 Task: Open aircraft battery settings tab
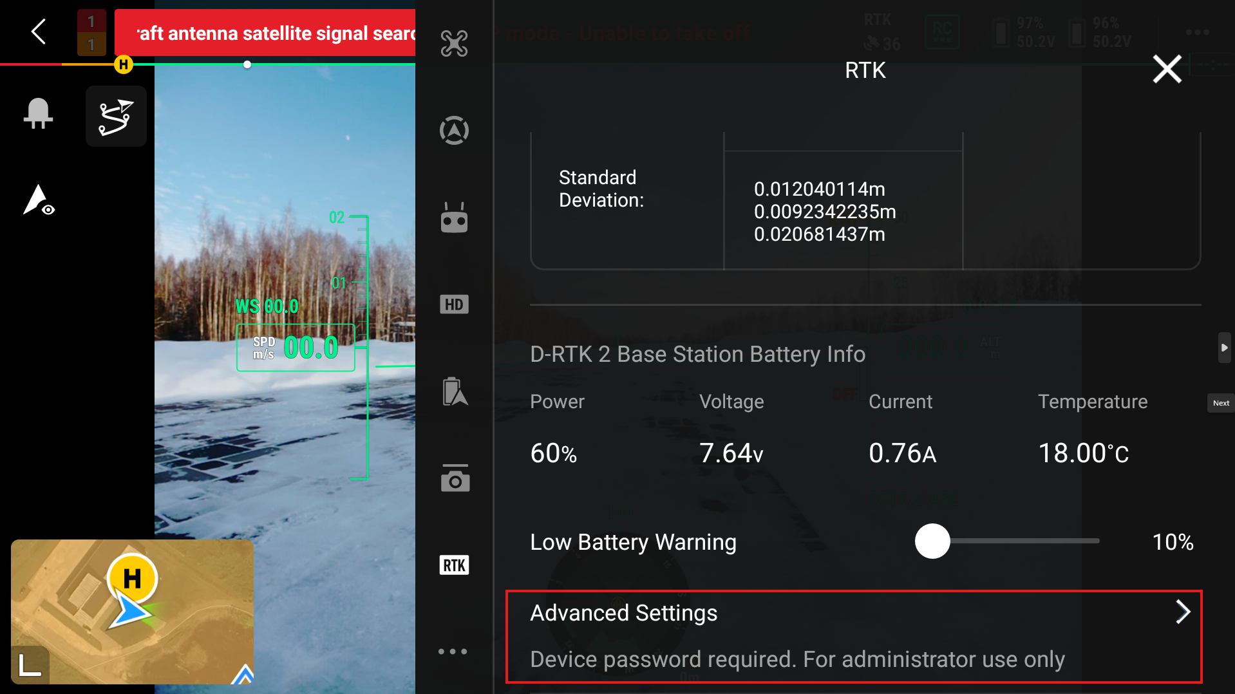click(454, 391)
